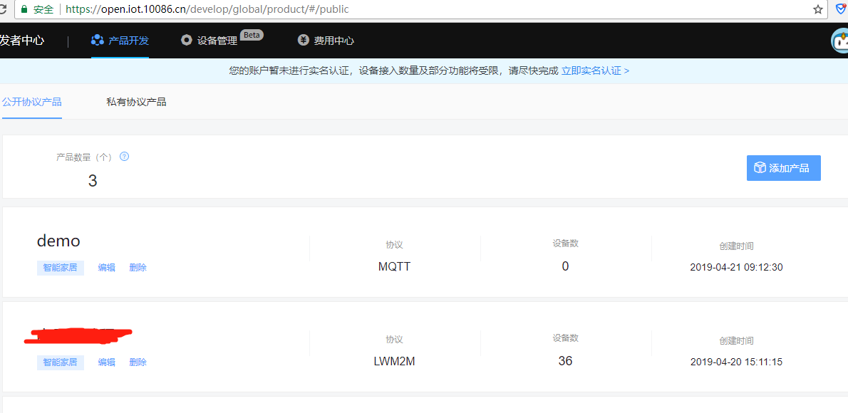This screenshot has width=848, height=413.
Task: Click the 设备管理 gear icon
Action: click(187, 40)
